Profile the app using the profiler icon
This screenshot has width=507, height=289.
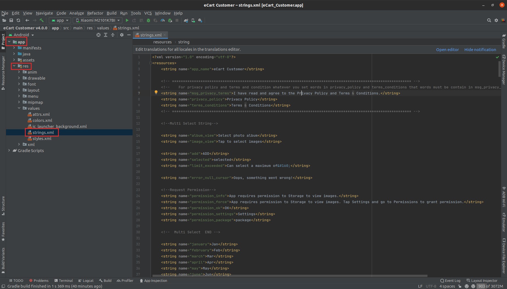(162, 20)
